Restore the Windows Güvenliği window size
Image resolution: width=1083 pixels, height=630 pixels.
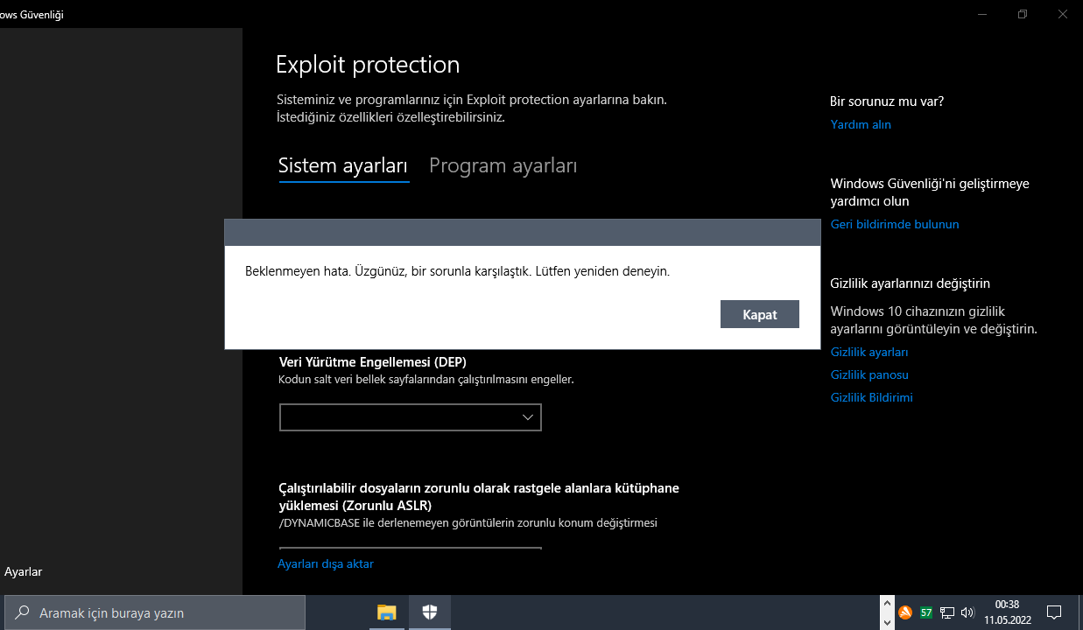(1022, 14)
